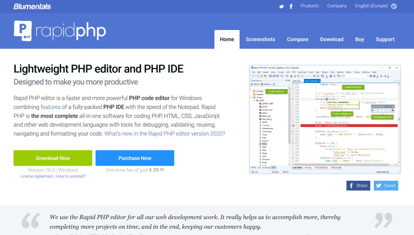This screenshot has height=235, width=414.
Task: Collapse the SMTP class in Code Explorer
Action: pyautogui.click(x=254, y=100)
